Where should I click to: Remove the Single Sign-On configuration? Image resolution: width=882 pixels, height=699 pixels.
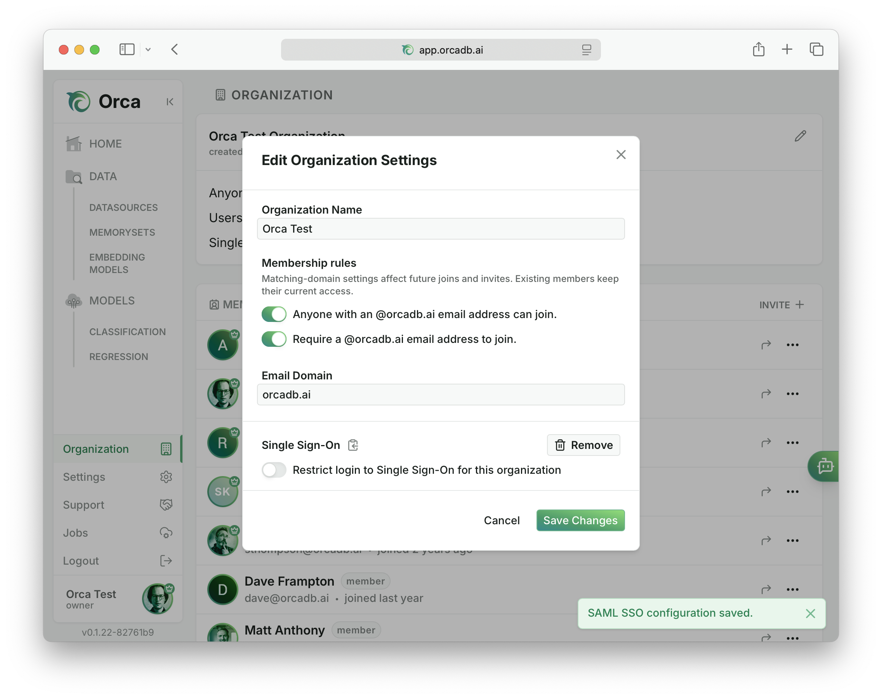(x=583, y=445)
